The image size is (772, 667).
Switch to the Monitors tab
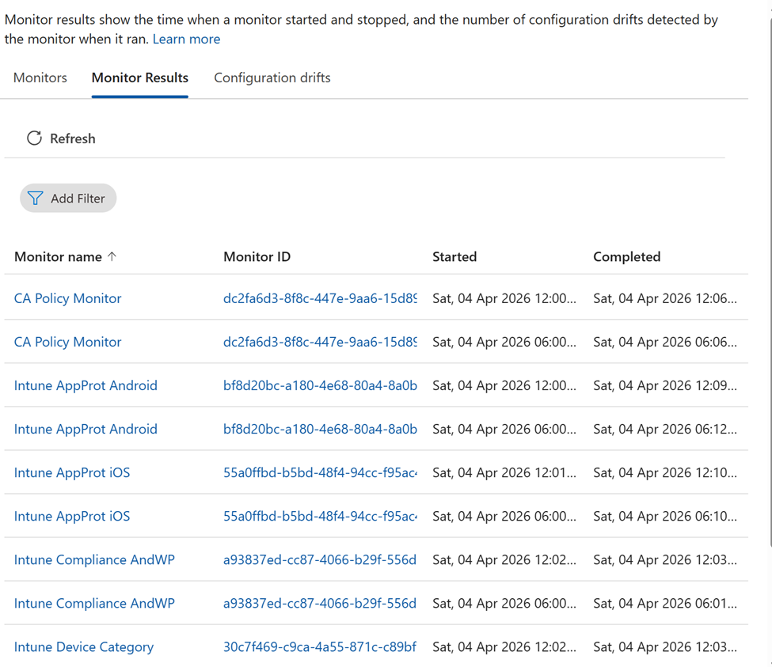[x=40, y=78]
